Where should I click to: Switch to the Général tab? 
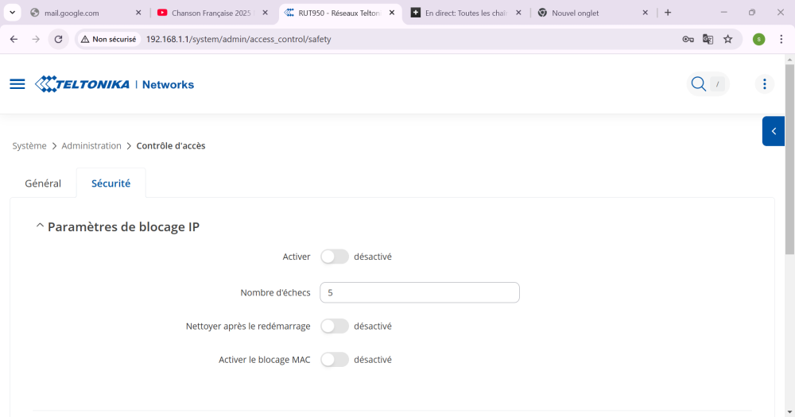pyautogui.click(x=43, y=183)
